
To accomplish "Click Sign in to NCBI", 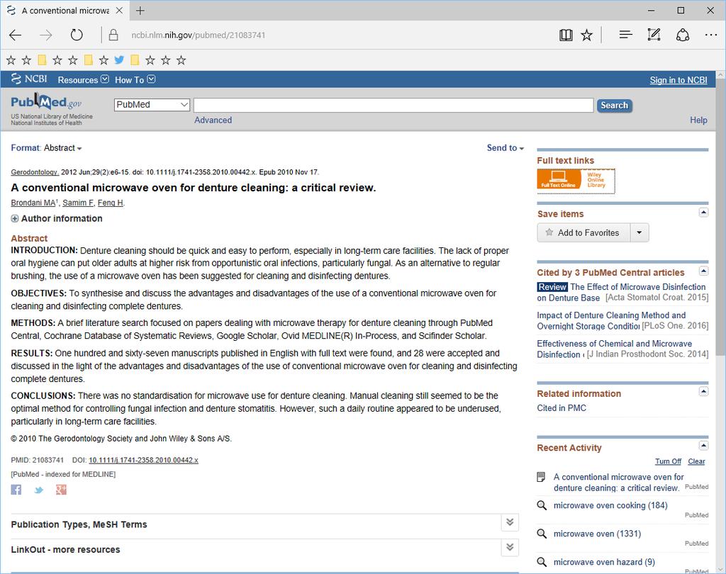I will coord(678,80).
